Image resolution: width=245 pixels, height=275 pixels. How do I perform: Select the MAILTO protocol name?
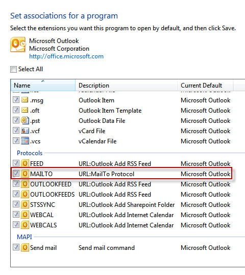pyautogui.click(x=41, y=174)
